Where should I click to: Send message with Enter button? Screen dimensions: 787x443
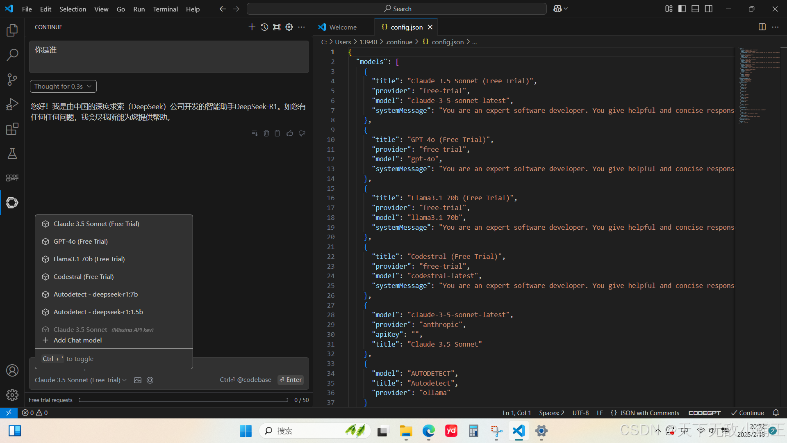point(291,380)
